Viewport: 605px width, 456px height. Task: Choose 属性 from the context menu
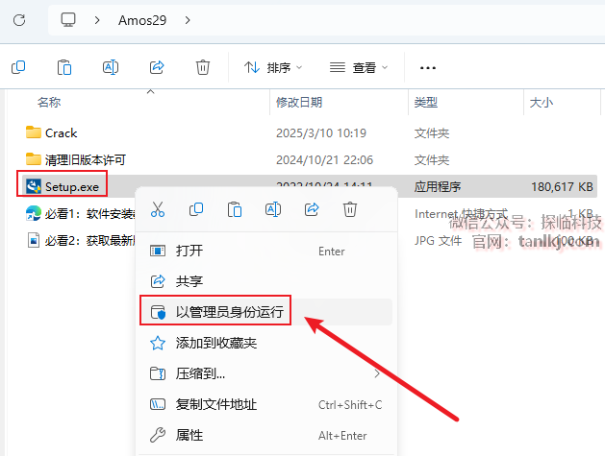(266, 436)
